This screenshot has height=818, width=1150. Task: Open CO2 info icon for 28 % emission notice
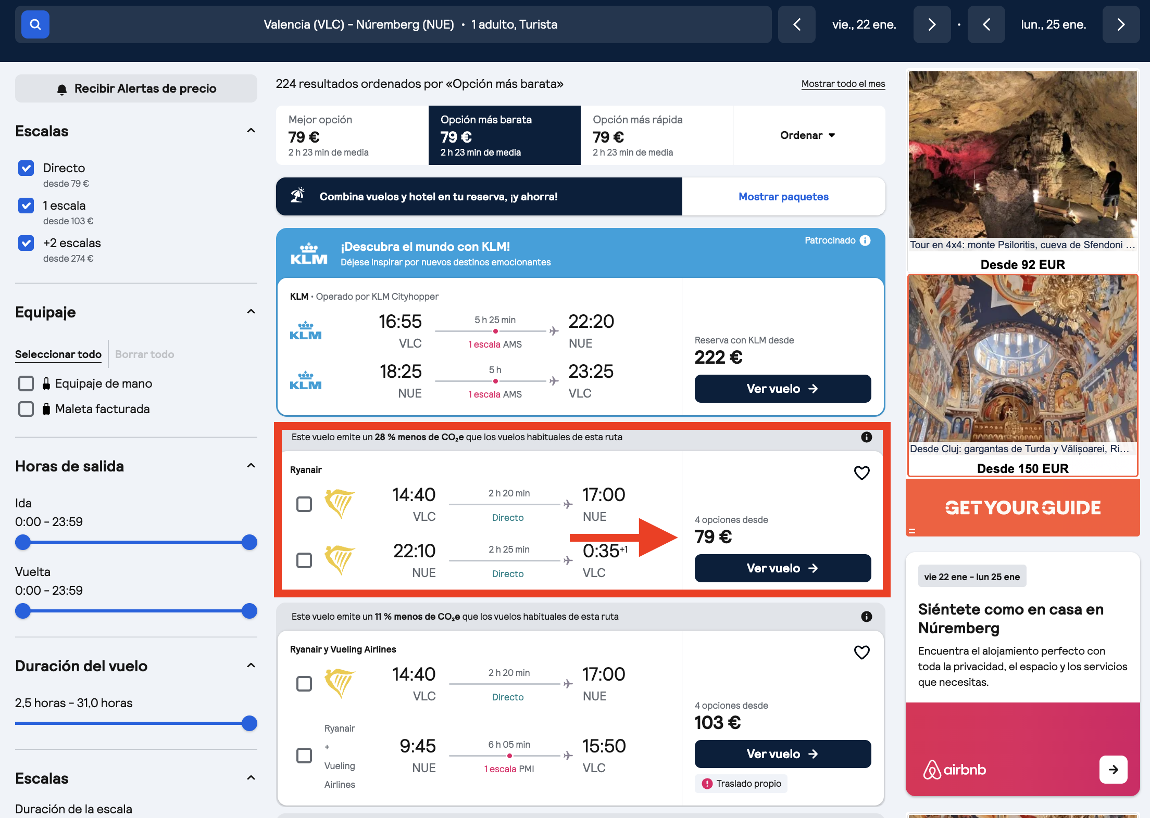point(867,437)
